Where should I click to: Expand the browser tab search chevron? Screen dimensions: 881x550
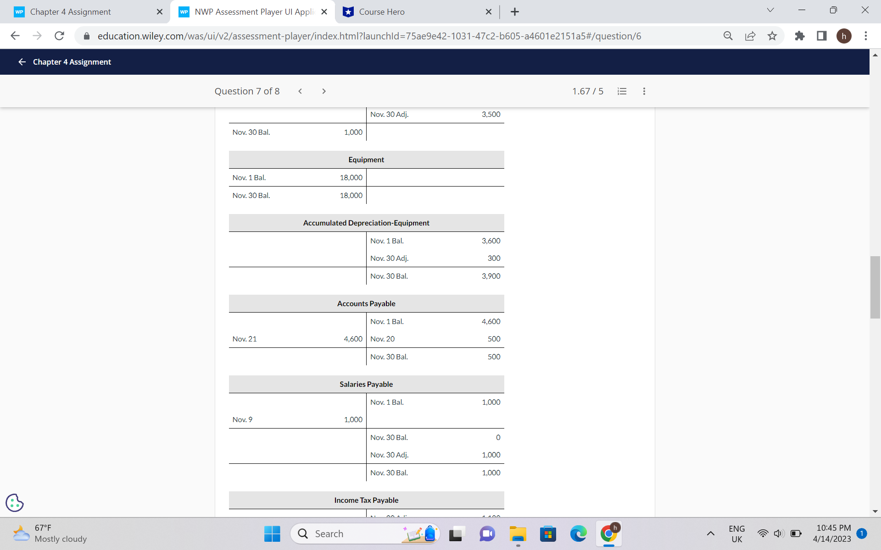click(770, 10)
